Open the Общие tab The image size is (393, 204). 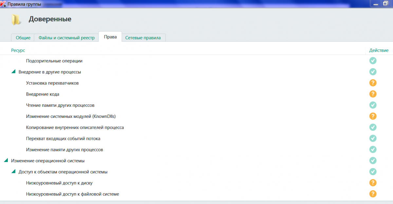[23, 38]
